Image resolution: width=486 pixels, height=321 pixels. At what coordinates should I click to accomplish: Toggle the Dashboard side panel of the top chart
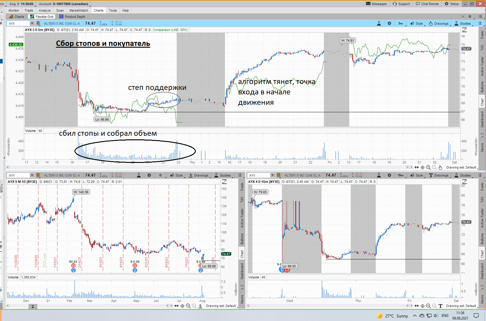tap(482, 119)
